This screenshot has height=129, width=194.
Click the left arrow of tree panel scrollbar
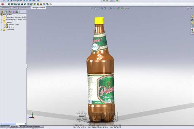click(1, 124)
